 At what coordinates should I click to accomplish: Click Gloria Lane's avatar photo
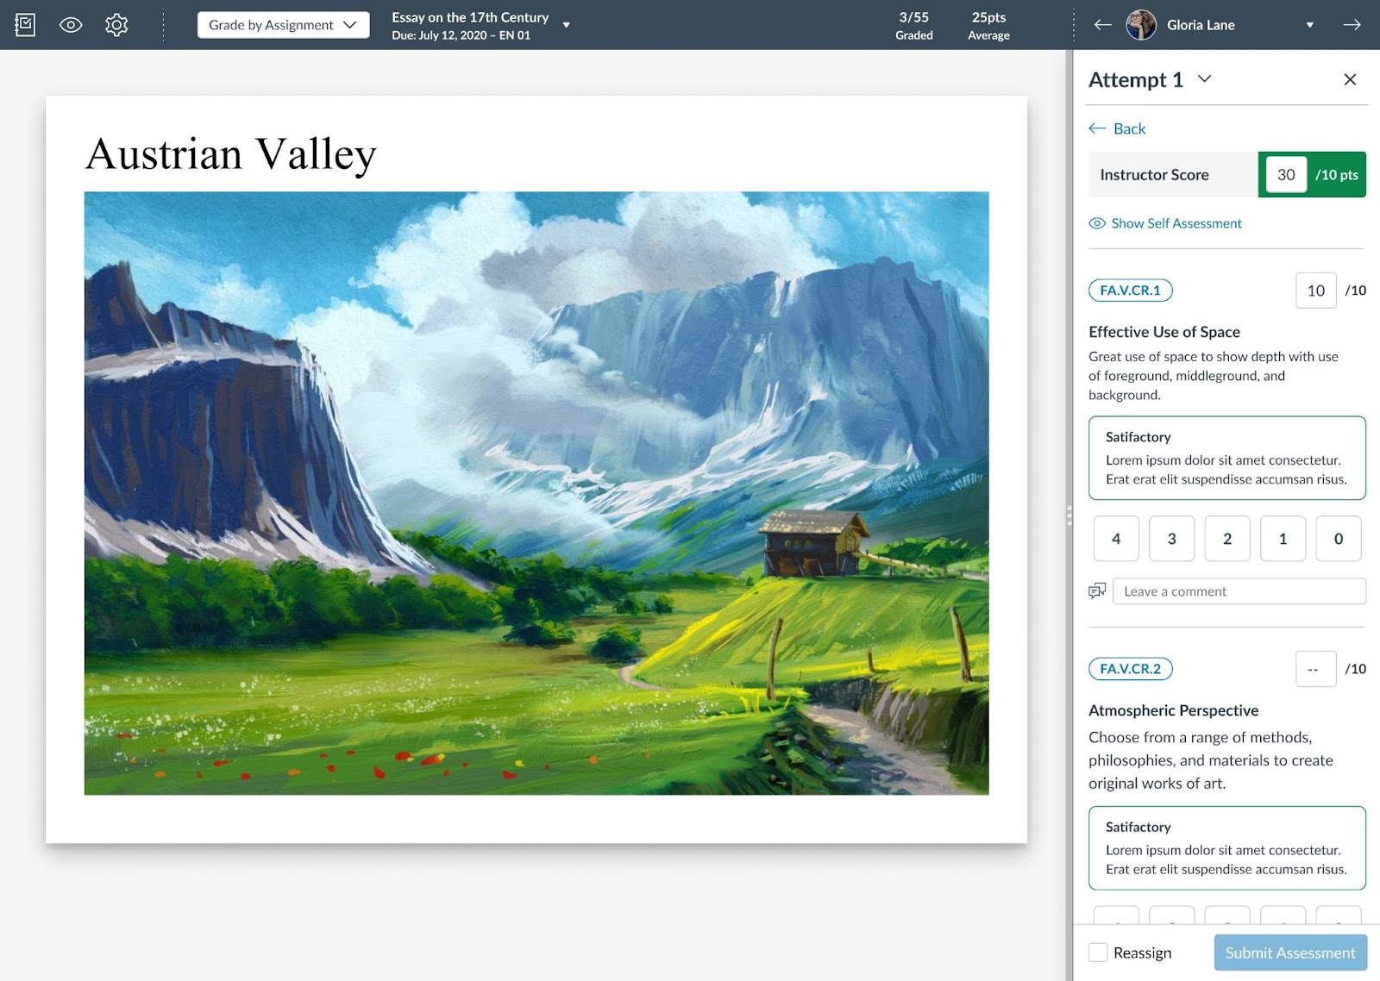click(x=1141, y=25)
